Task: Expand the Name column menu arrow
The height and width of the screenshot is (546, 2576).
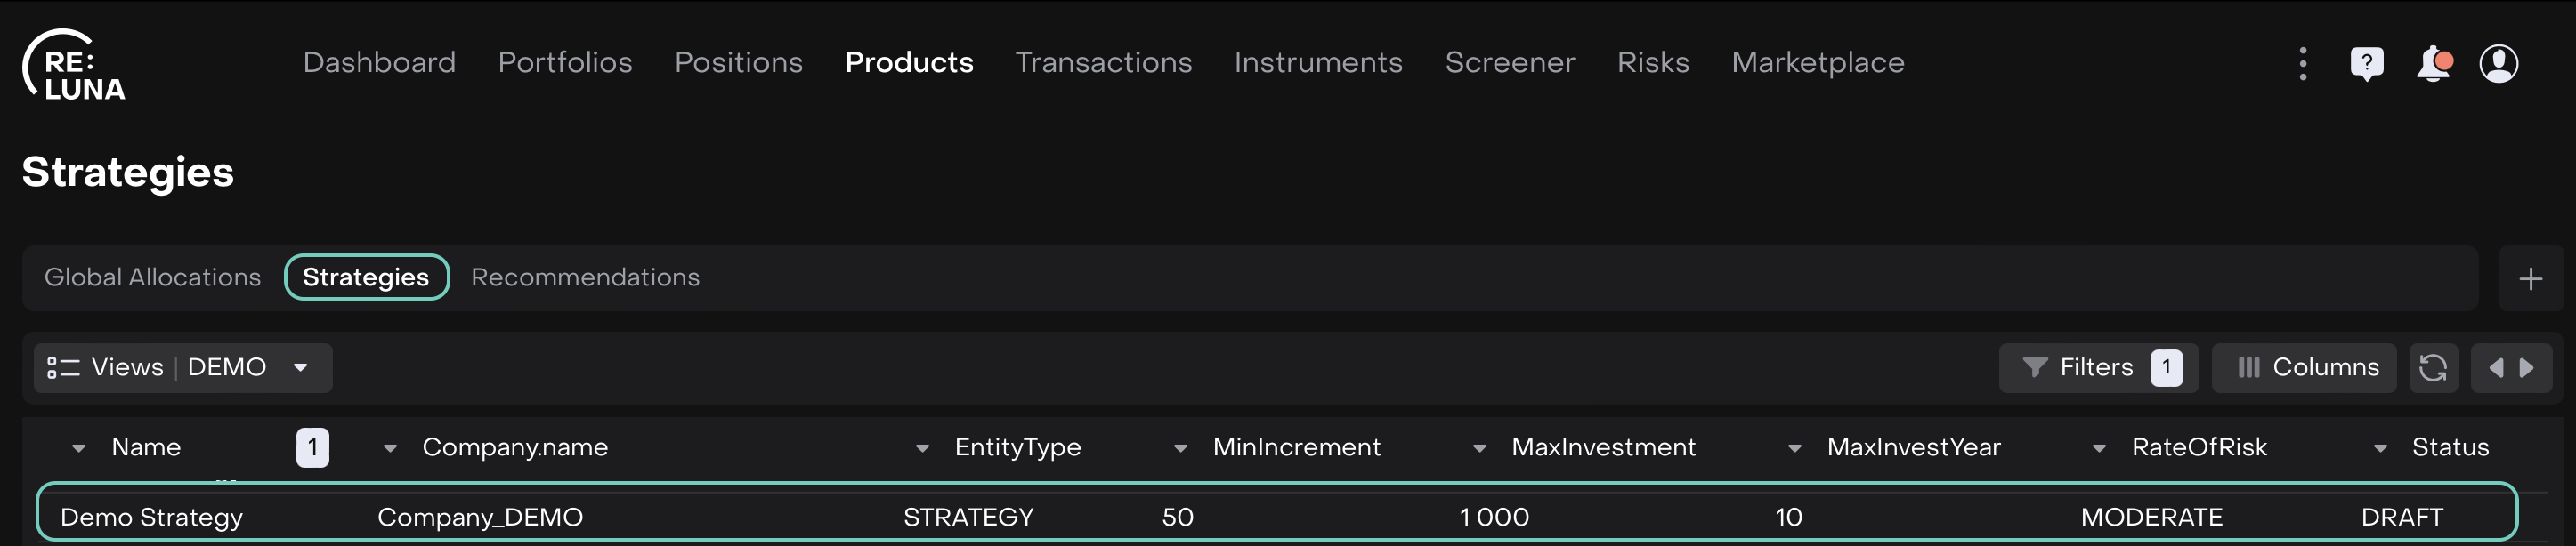Action: tap(78, 448)
